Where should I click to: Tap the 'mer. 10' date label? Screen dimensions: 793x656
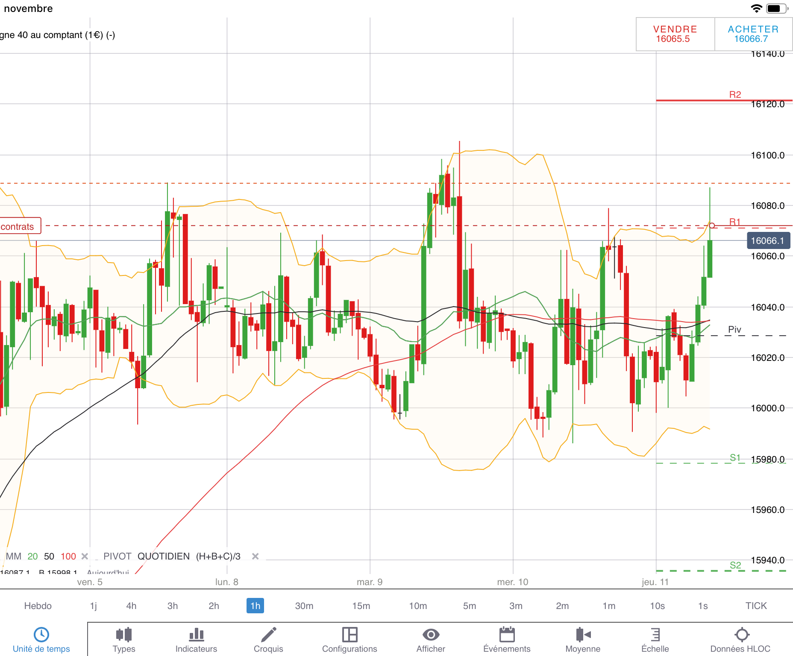pyautogui.click(x=513, y=582)
